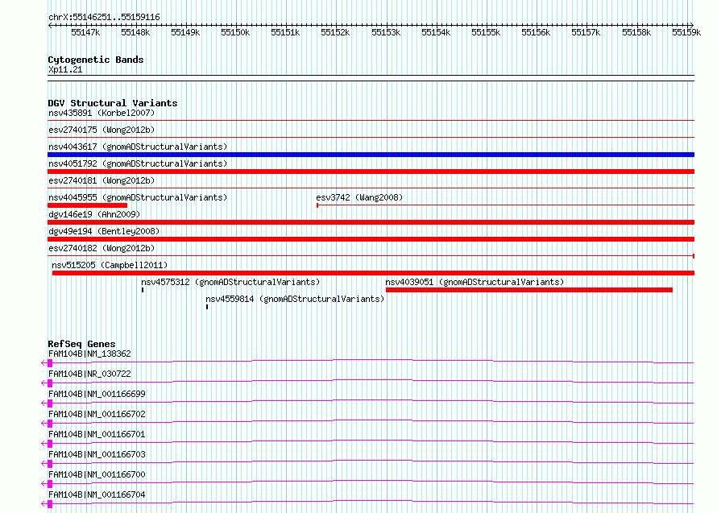Image resolution: width=717 pixels, height=513 pixels.
Task: Click the blue nsv4043617 variant bar
Action: [x=371, y=155]
